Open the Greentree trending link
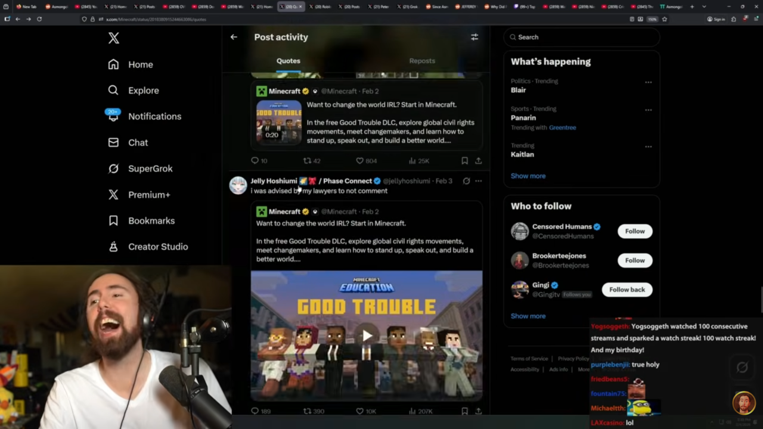 [x=563, y=128]
